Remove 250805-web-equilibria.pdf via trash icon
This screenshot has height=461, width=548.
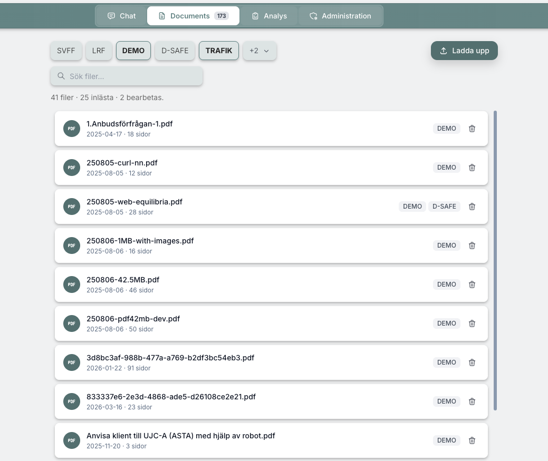tap(472, 207)
